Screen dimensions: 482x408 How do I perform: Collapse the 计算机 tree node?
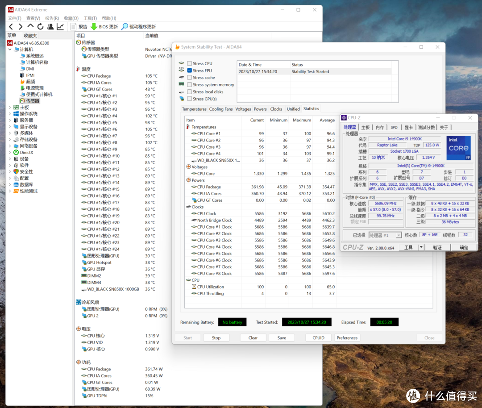10,50
